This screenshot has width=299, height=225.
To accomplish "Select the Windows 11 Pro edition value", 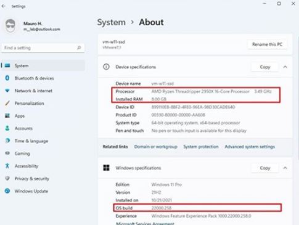I will coord(166,184).
